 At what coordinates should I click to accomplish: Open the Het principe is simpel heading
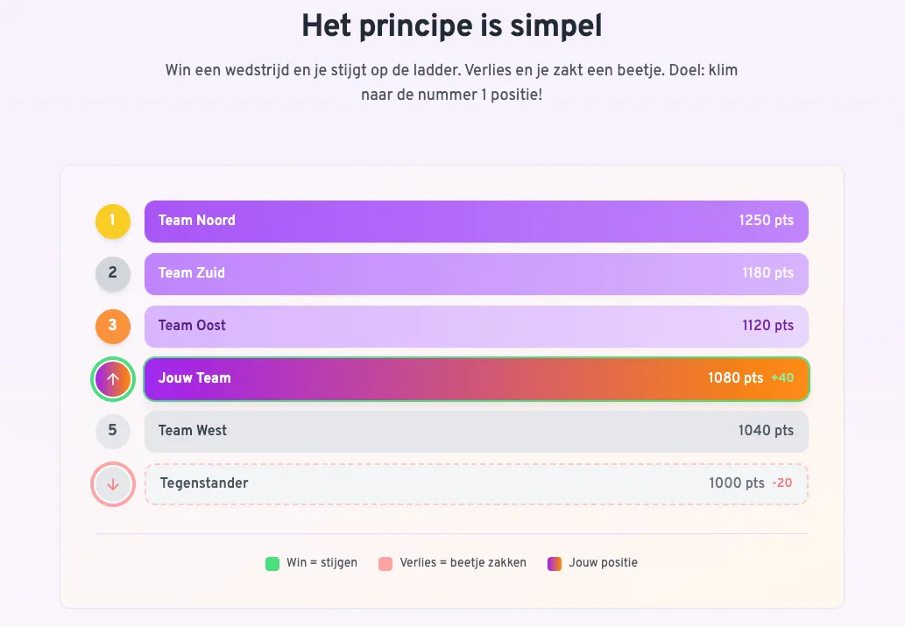pyautogui.click(x=452, y=25)
